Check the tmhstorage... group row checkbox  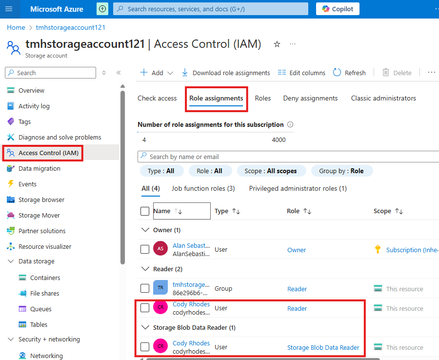145,288
